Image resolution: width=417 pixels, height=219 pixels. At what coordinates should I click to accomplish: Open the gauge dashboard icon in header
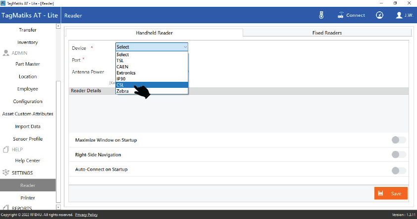pos(379,15)
